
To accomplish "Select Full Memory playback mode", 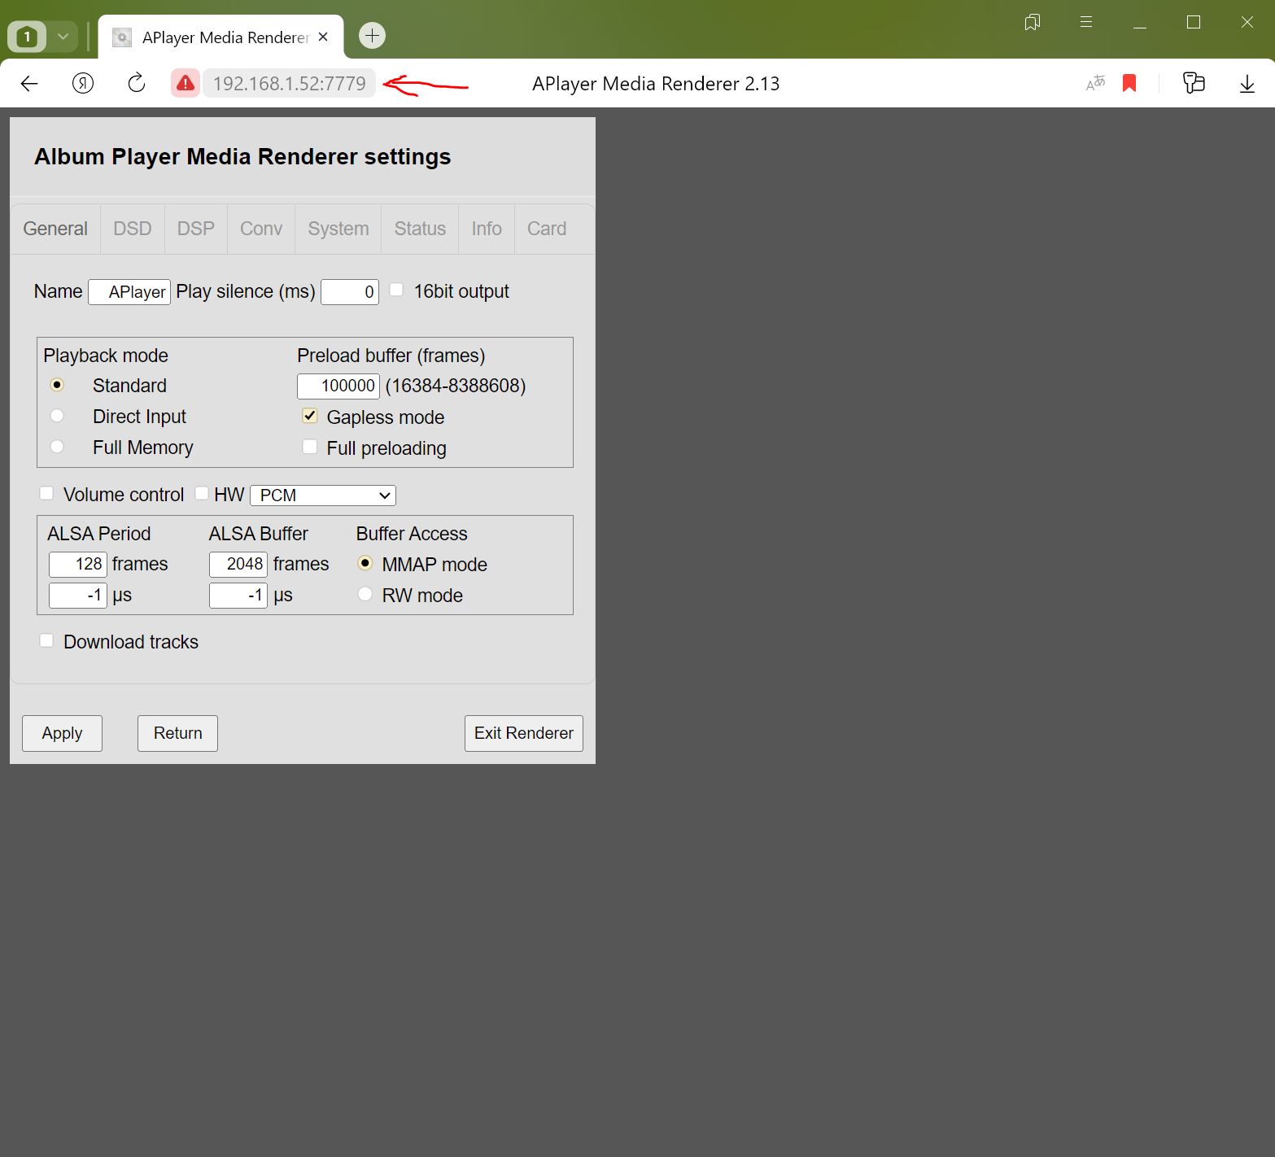I will coord(57,447).
